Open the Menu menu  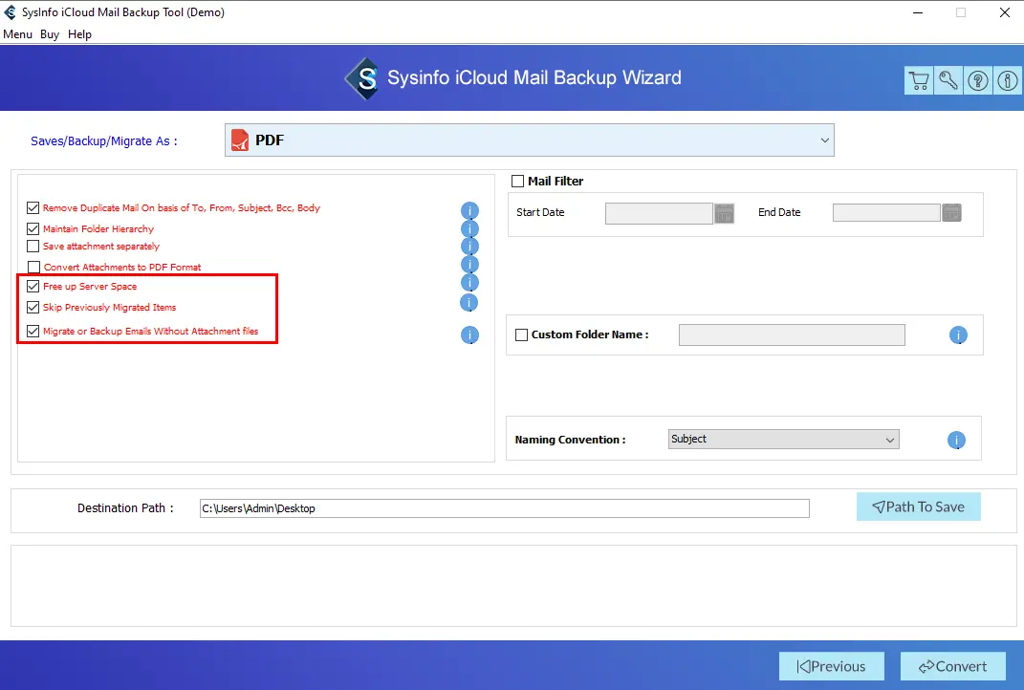click(x=17, y=34)
